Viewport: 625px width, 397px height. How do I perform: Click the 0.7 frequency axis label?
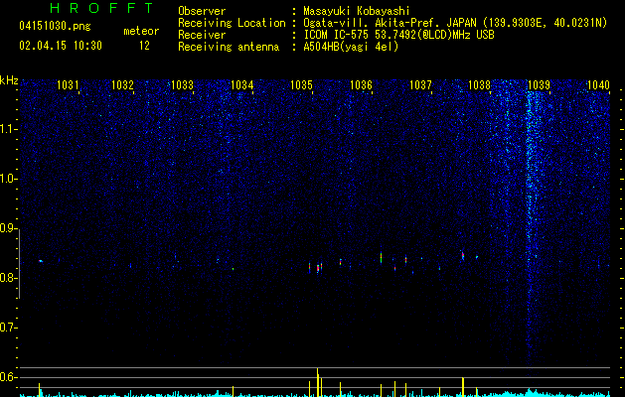8,328
